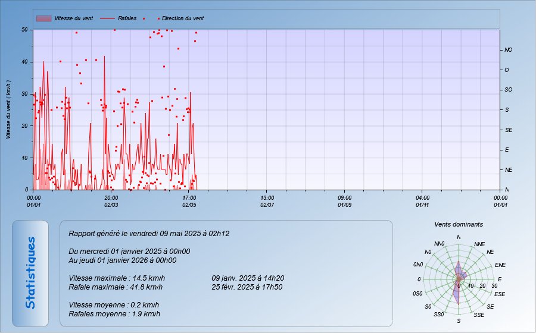Click Rafale maximale : 41.8 km/h
The image size is (536, 333).
coord(116,287)
